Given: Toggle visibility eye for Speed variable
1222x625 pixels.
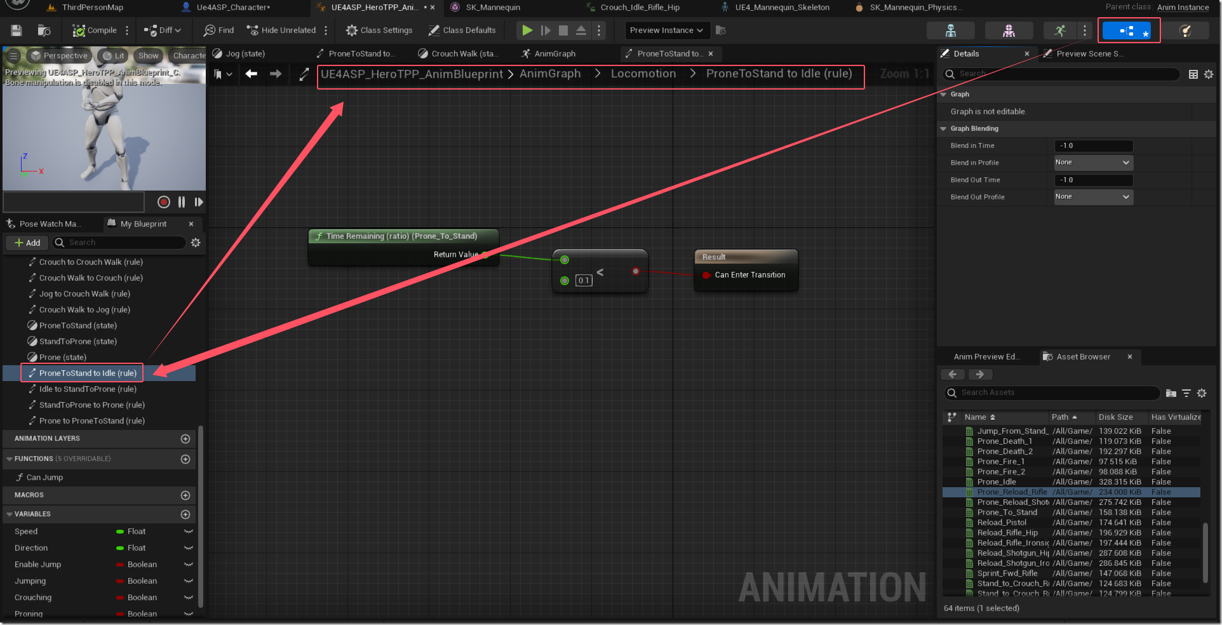Looking at the screenshot, I should pos(188,532).
